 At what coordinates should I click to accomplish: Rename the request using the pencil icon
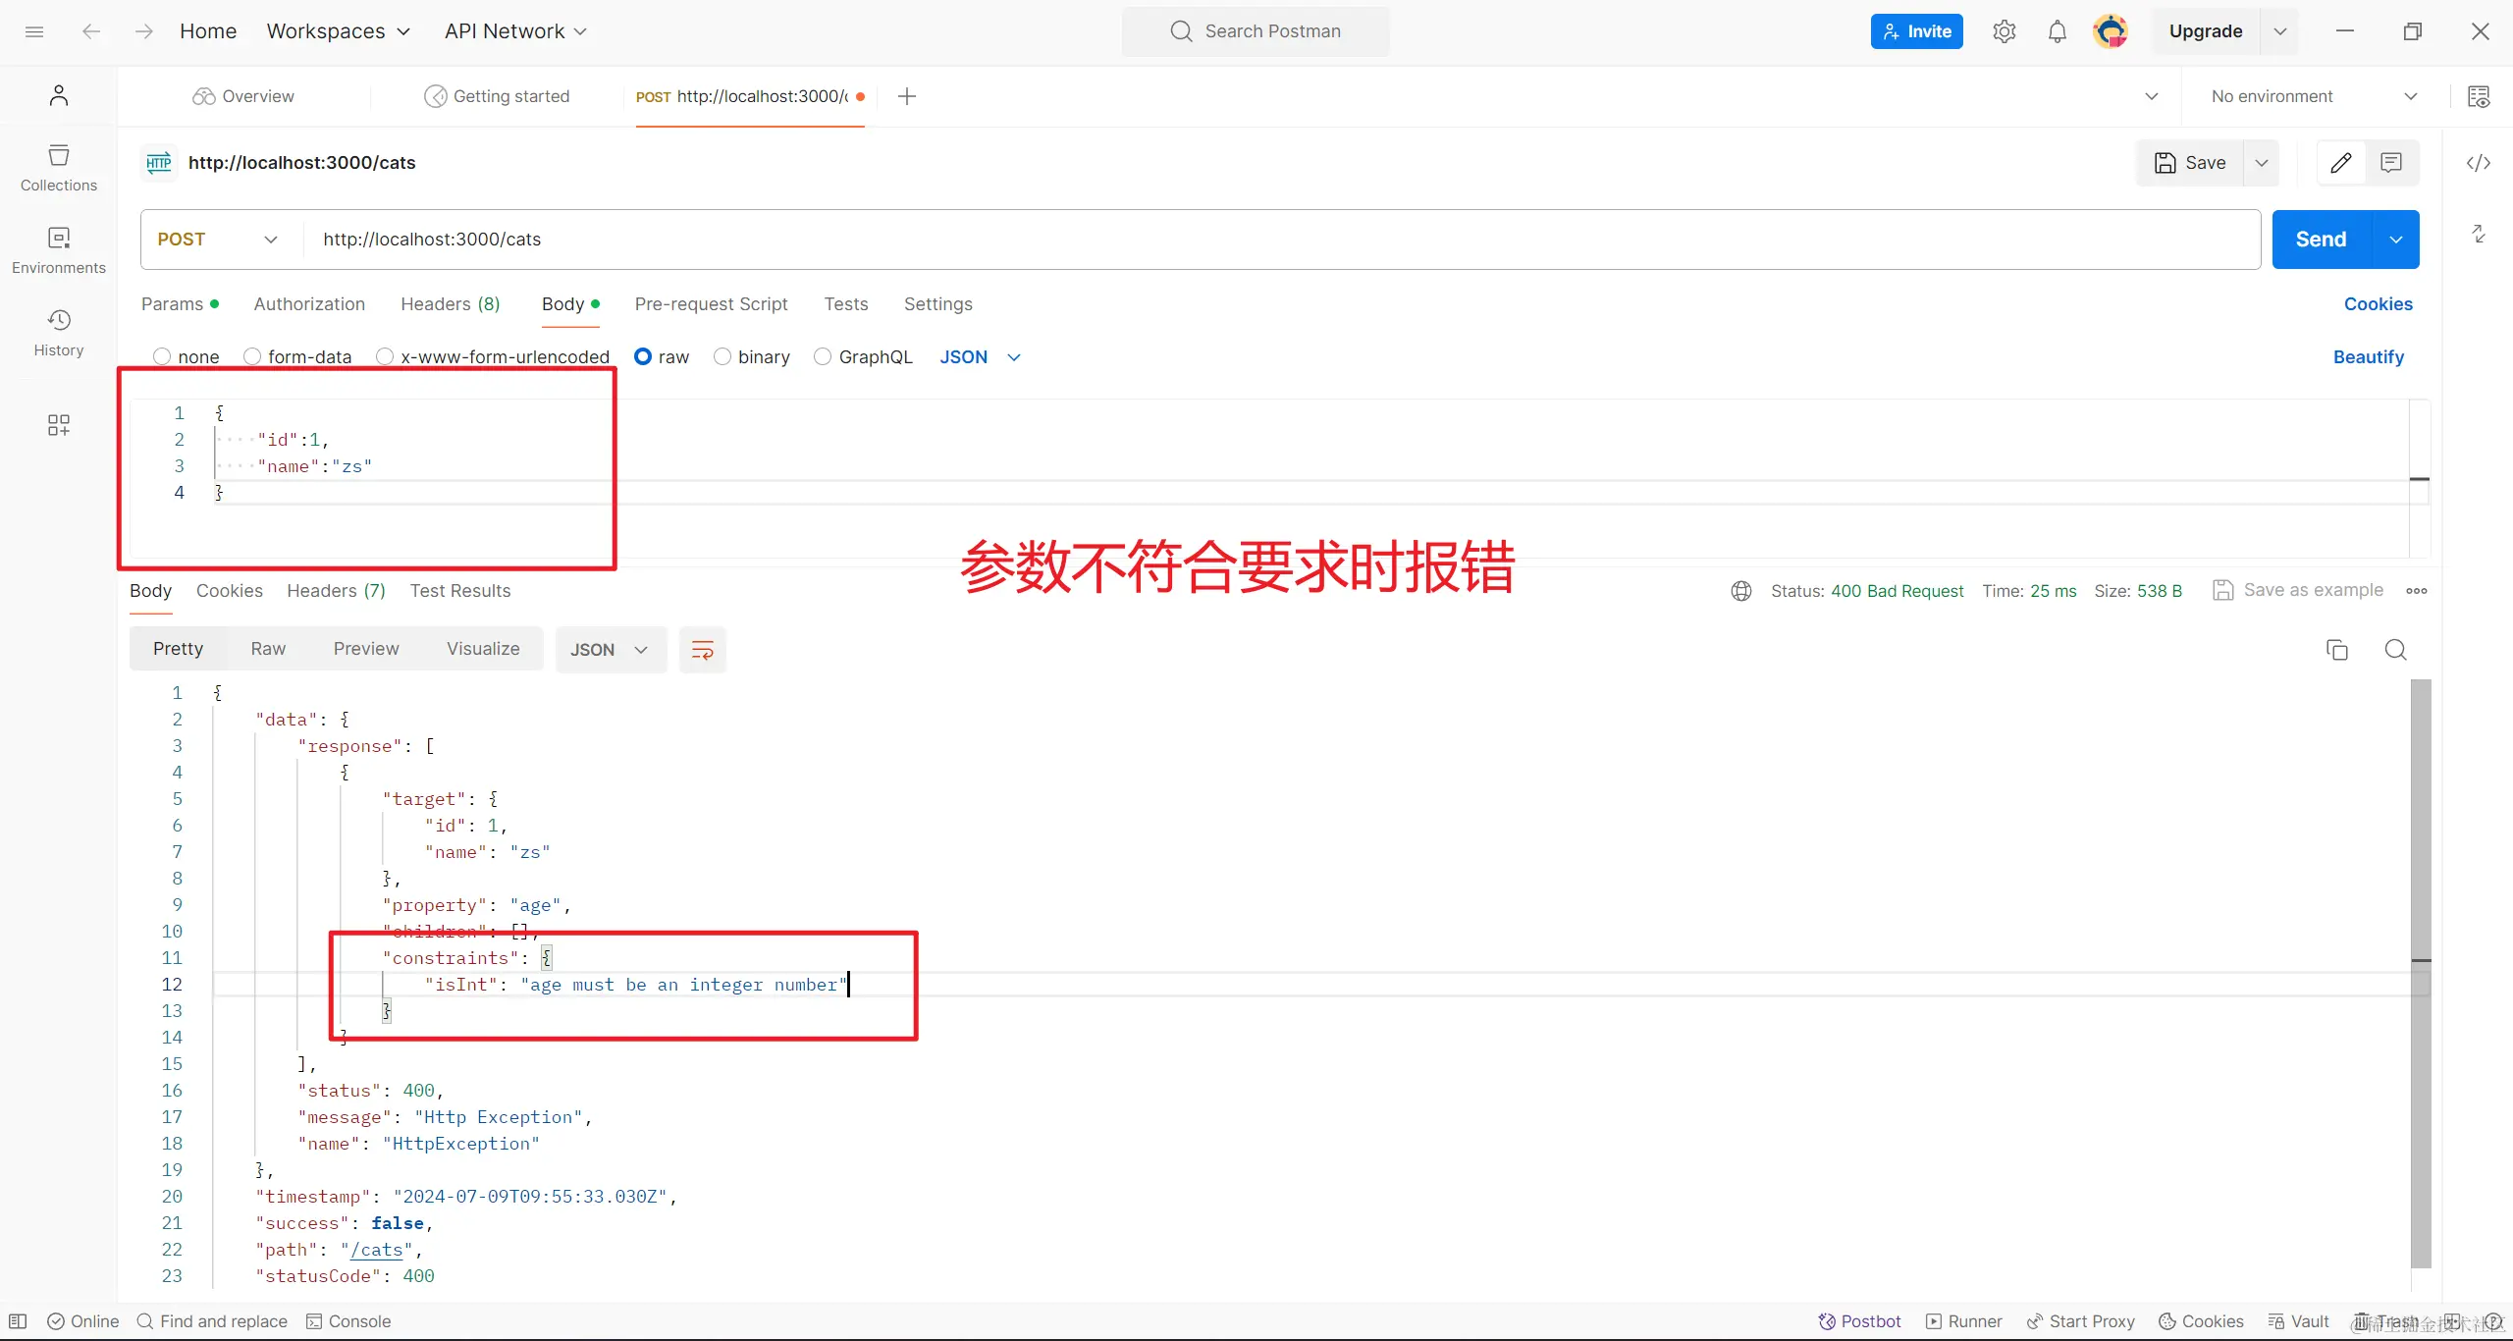(2341, 163)
